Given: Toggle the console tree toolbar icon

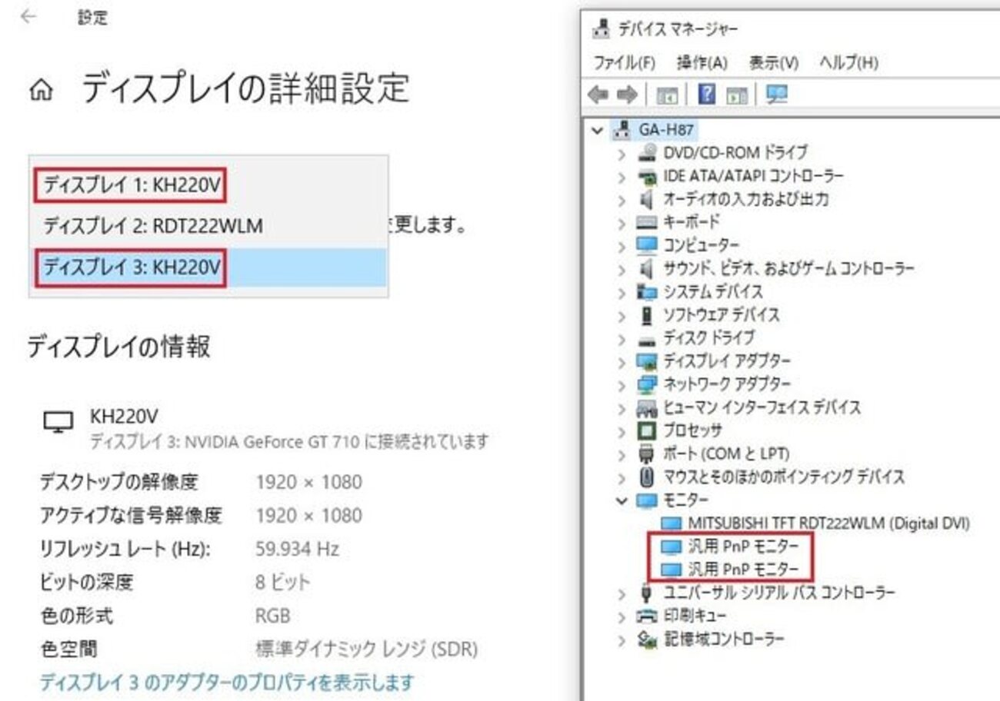Looking at the screenshot, I should tap(666, 95).
